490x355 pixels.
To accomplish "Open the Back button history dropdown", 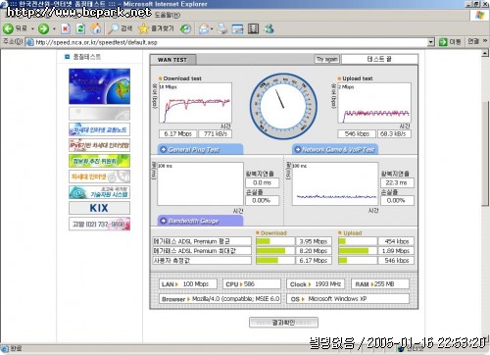I will tap(32, 29).
